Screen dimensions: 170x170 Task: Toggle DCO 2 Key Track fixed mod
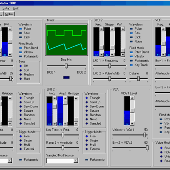(x=132, y=65)
